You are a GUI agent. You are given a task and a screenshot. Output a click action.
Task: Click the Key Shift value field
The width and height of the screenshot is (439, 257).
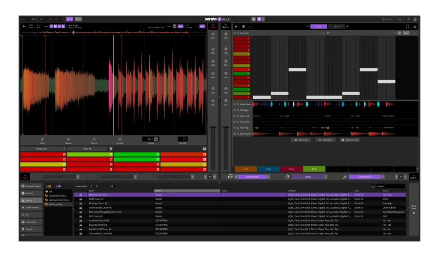pyautogui.click(x=183, y=139)
